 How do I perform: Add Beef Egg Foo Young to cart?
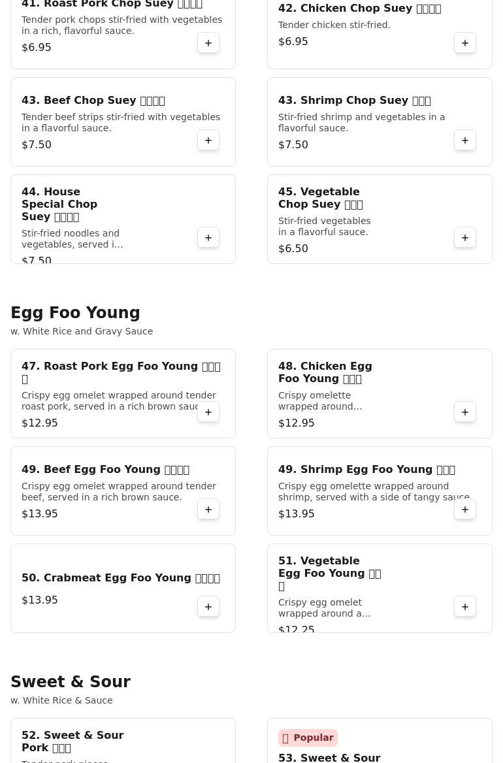(x=208, y=510)
